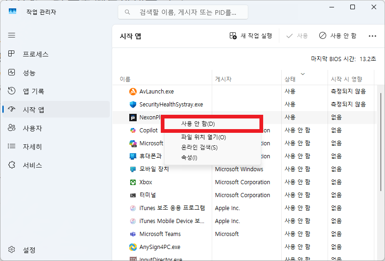This screenshot has height=261, width=385.
Task: Click the 터미널 app icon
Action: point(133,195)
